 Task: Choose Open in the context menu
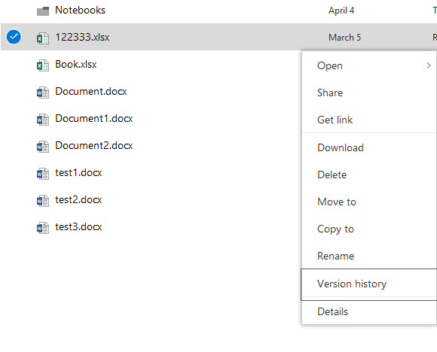tap(369, 65)
